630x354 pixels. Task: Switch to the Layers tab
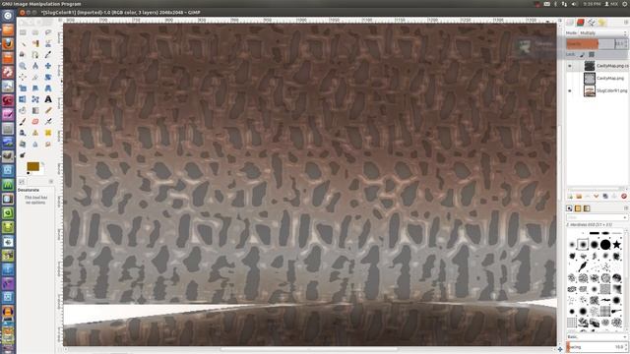(570, 23)
